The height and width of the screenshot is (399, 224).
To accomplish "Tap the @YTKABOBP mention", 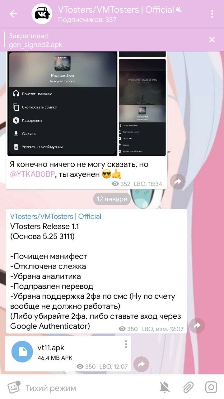I will (33, 175).
